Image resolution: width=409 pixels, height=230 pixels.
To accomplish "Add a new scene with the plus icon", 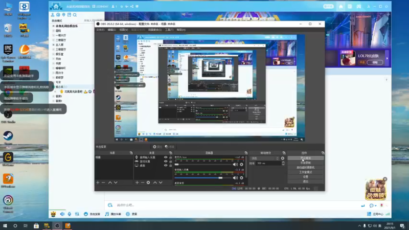I will pos(98,182).
